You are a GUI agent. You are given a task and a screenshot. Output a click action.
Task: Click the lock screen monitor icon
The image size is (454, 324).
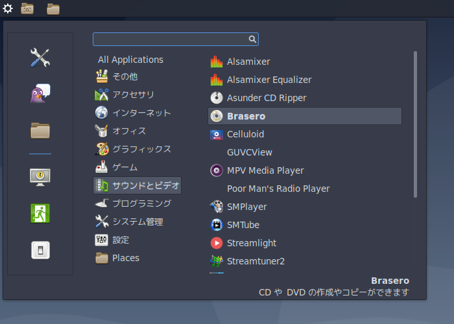[40, 177]
